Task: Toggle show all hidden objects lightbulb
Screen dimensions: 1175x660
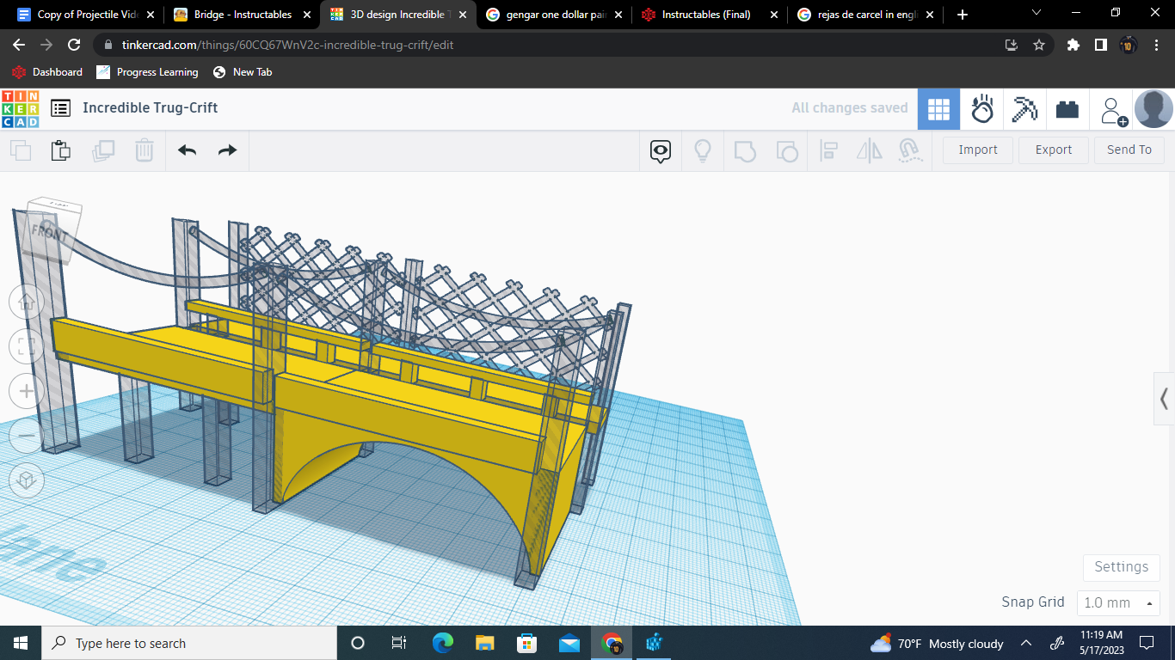Action: (x=702, y=150)
